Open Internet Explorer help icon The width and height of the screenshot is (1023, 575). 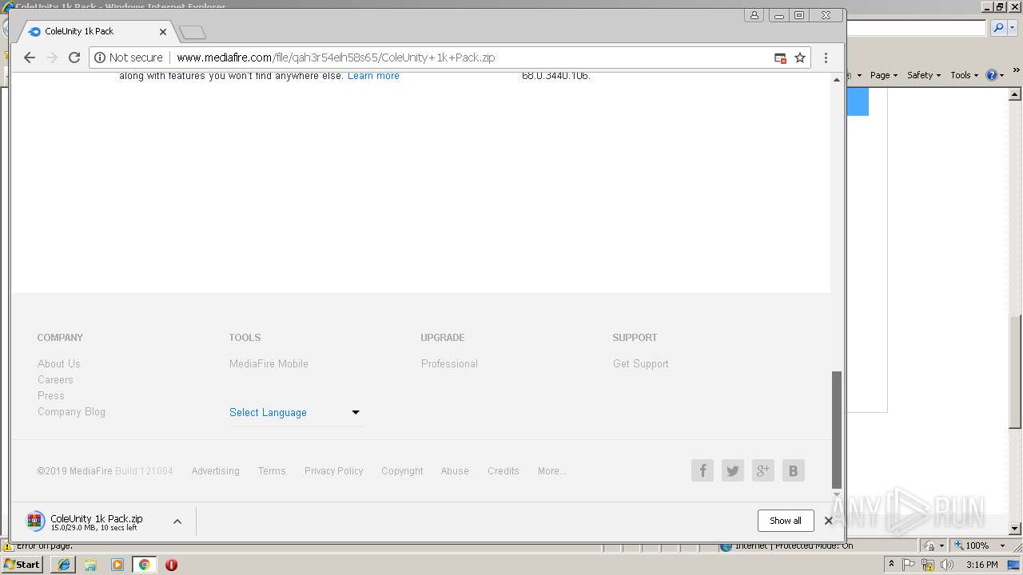991,75
